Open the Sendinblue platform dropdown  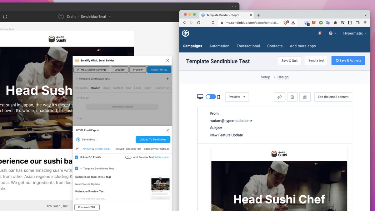click(87, 139)
